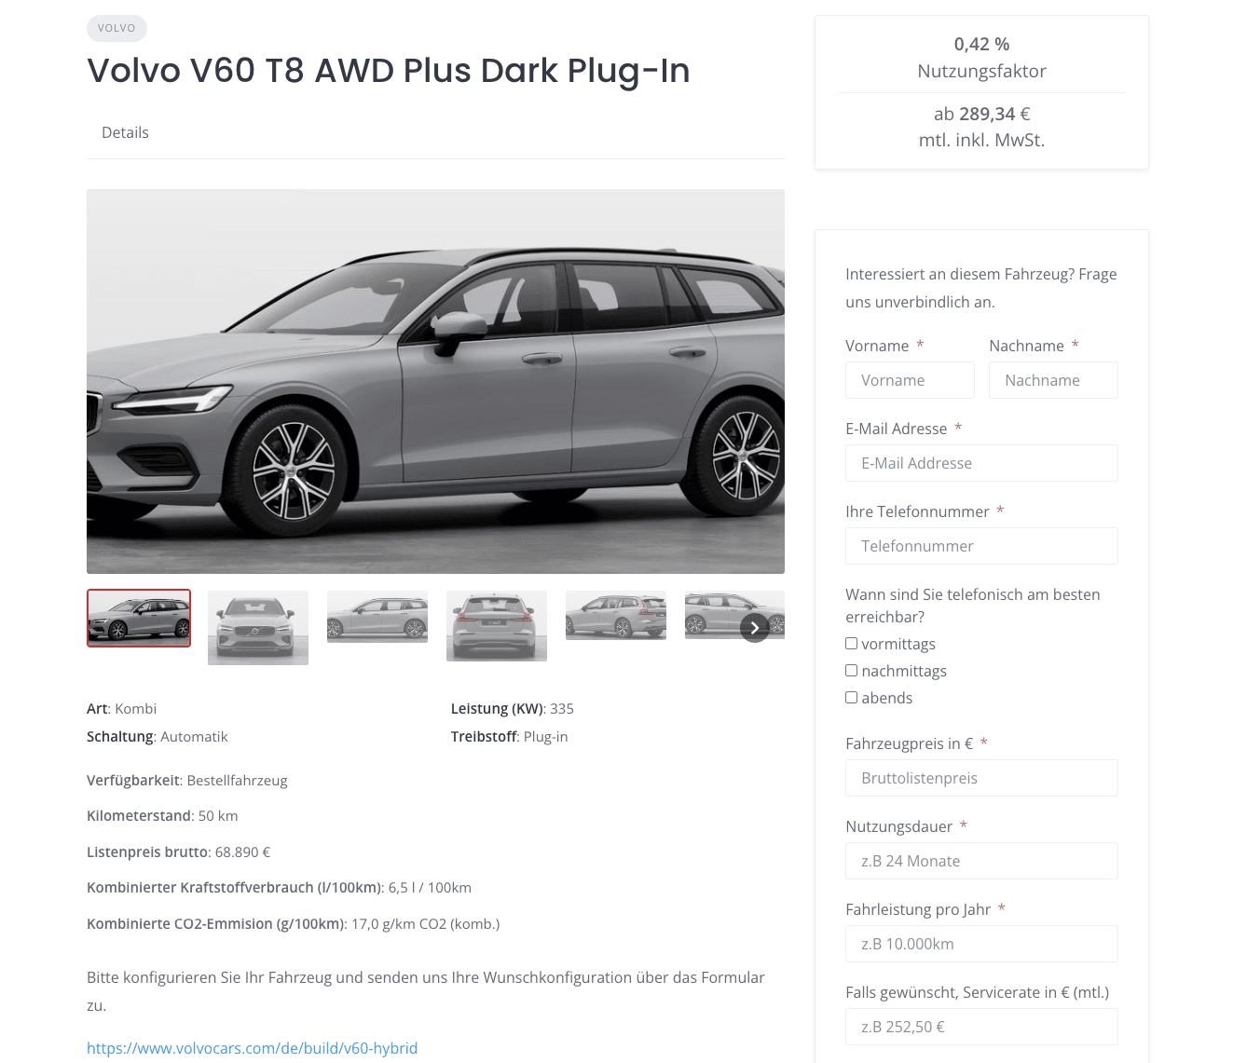Image resolution: width=1247 pixels, height=1063 pixels.
Task: Focus the Telefonnummer field
Action: pyautogui.click(x=981, y=546)
